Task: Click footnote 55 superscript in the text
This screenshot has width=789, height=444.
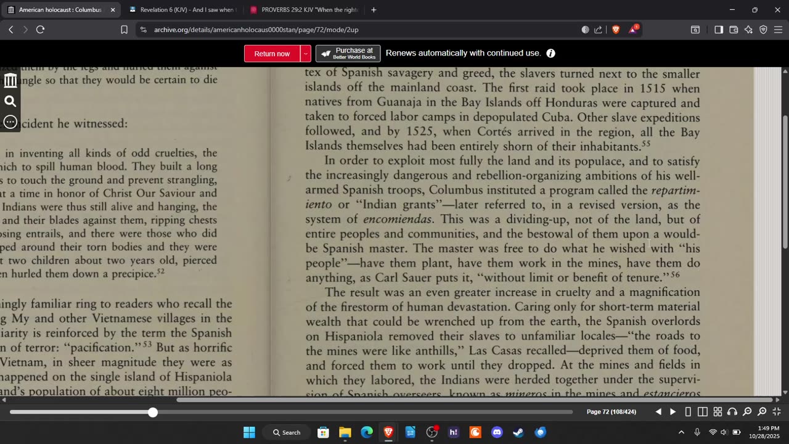Action: click(x=646, y=144)
